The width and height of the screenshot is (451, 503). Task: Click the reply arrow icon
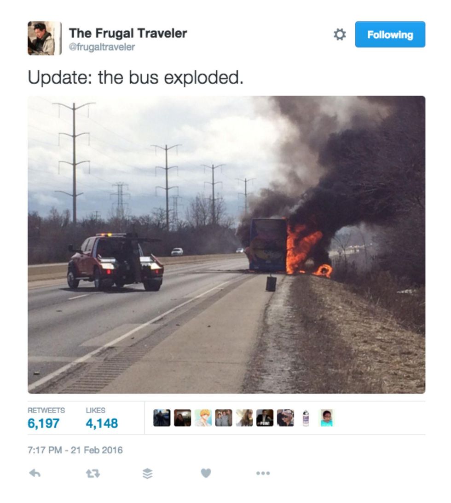click(x=35, y=473)
